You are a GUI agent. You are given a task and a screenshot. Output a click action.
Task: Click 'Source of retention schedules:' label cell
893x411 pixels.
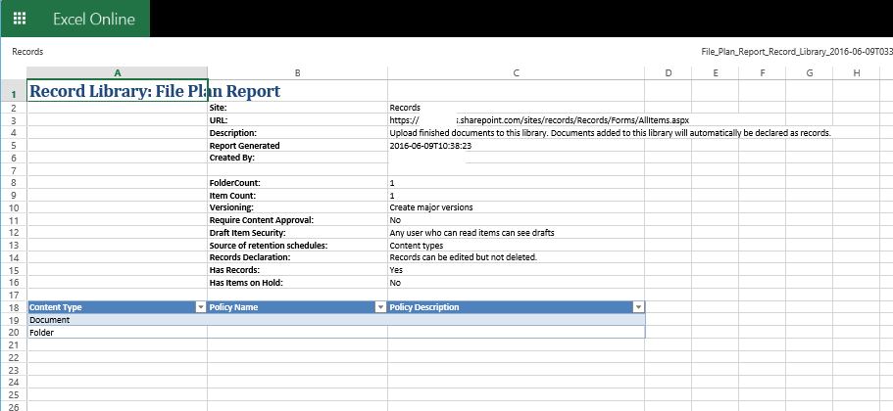(297, 246)
